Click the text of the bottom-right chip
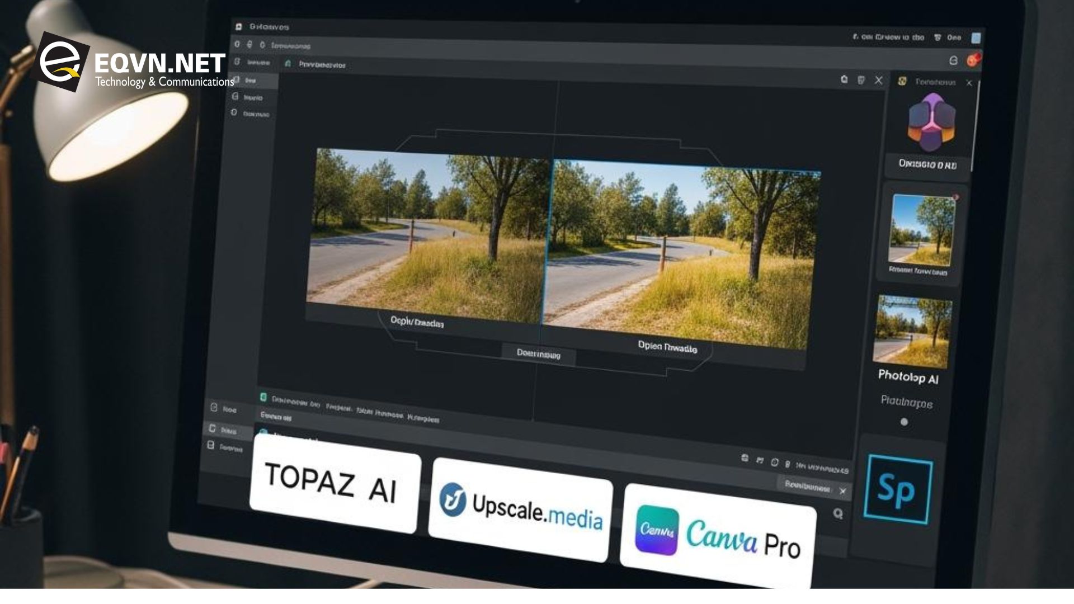The width and height of the screenshot is (1074, 604). pyautogui.click(x=807, y=486)
